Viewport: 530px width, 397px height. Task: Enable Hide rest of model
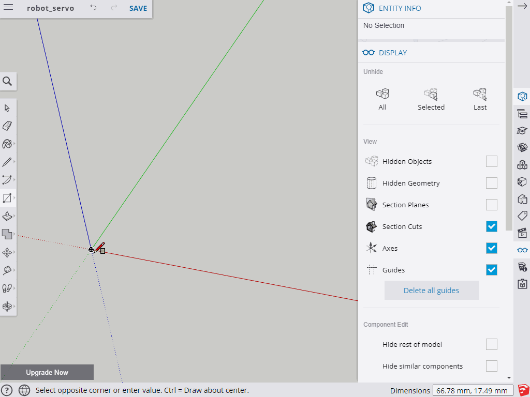click(x=492, y=344)
